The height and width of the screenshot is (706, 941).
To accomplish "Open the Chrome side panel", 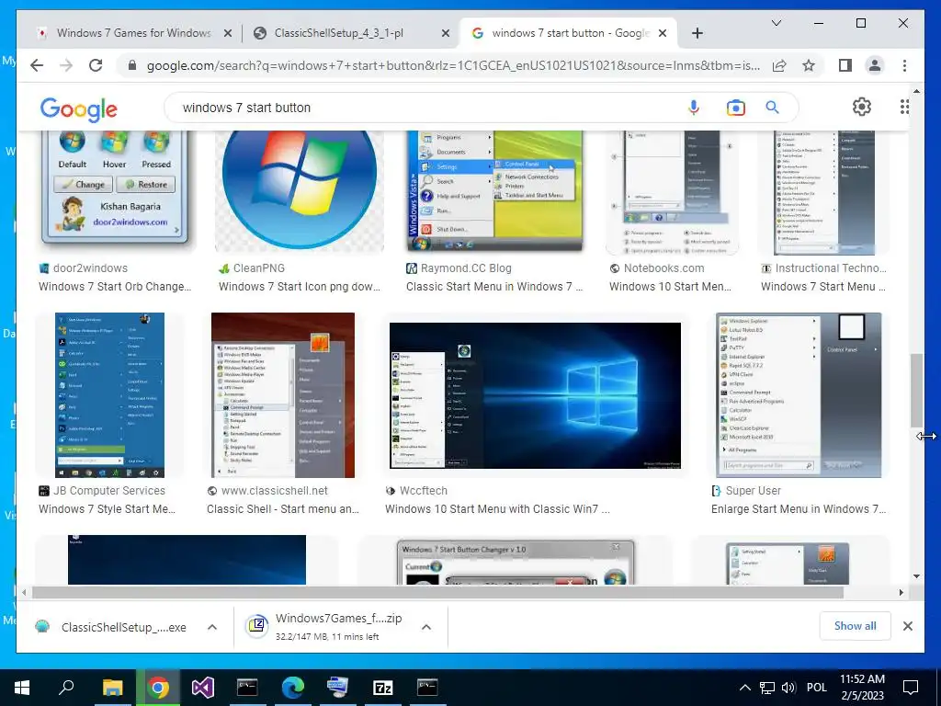I will point(845,65).
